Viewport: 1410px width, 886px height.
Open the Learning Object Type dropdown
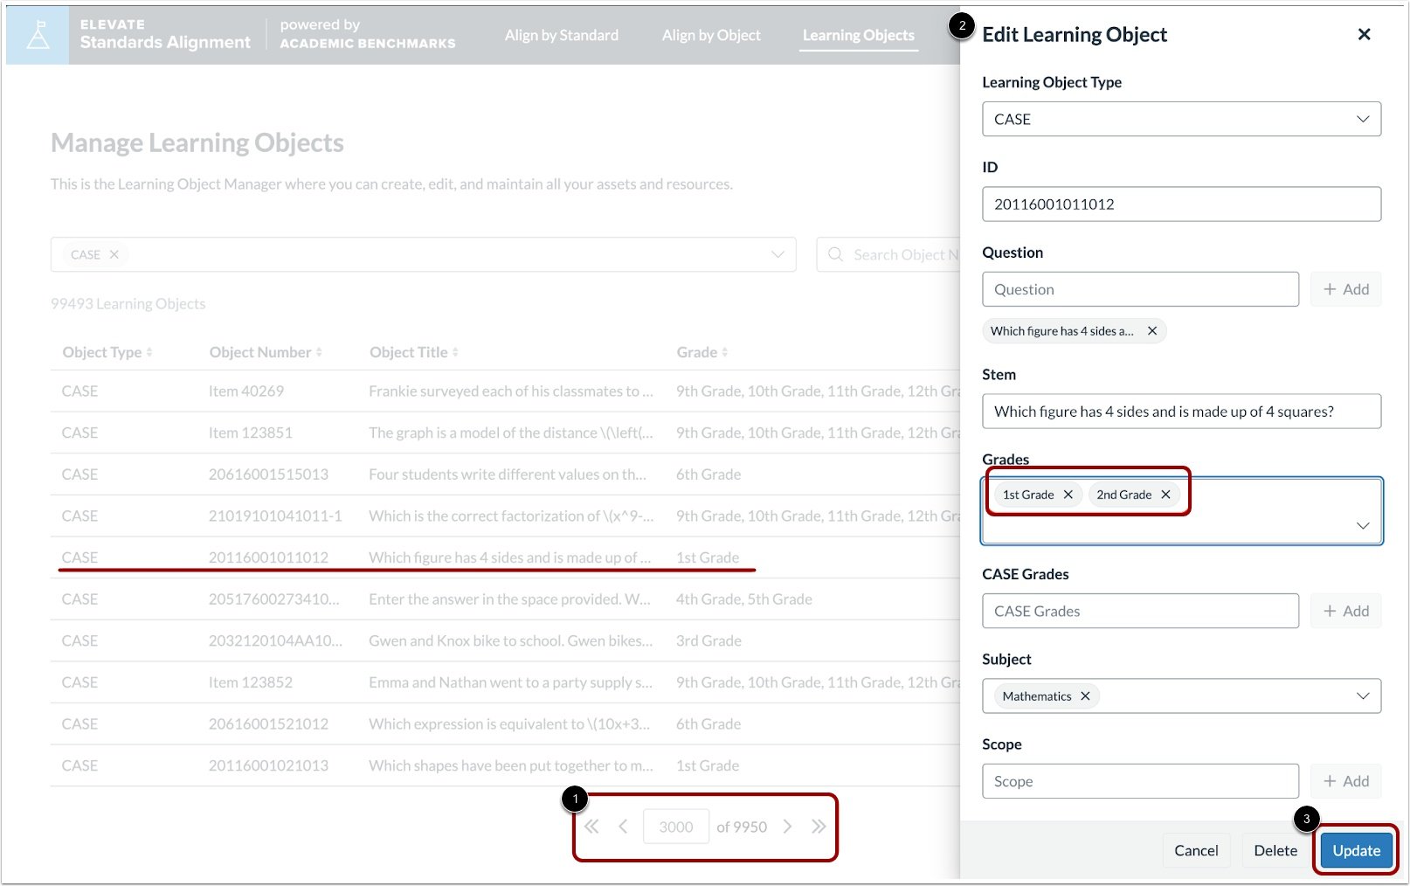pyautogui.click(x=1362, y=119)
